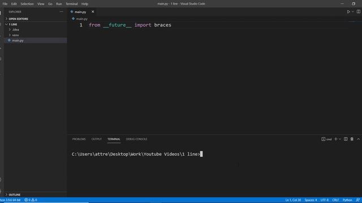Click the code line 'from __future__ import braces'
This screenshot has height=203, width=362.
[130, 25]
